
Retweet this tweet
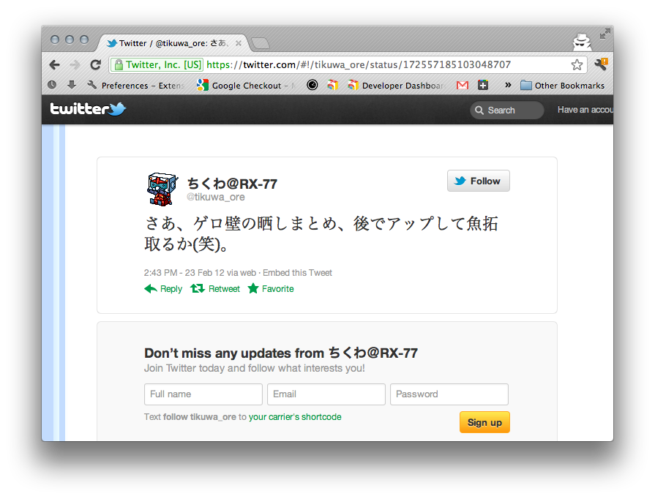[x=215, y=288]
